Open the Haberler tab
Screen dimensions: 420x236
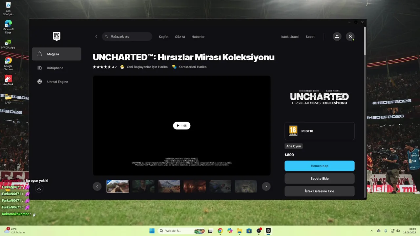pyautogui.click(x=198, y=37)
